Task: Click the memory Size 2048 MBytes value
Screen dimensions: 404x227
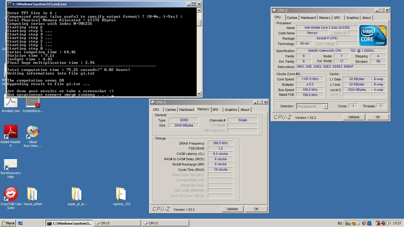Action: [x=183, y=125]
